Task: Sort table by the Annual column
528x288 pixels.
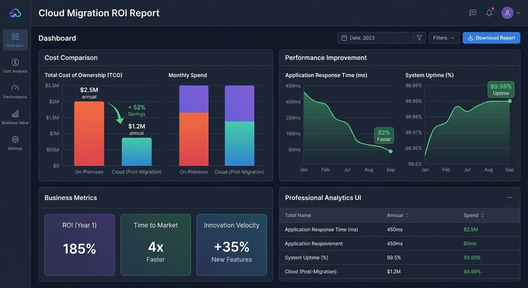Action: [x=398, y=215]
